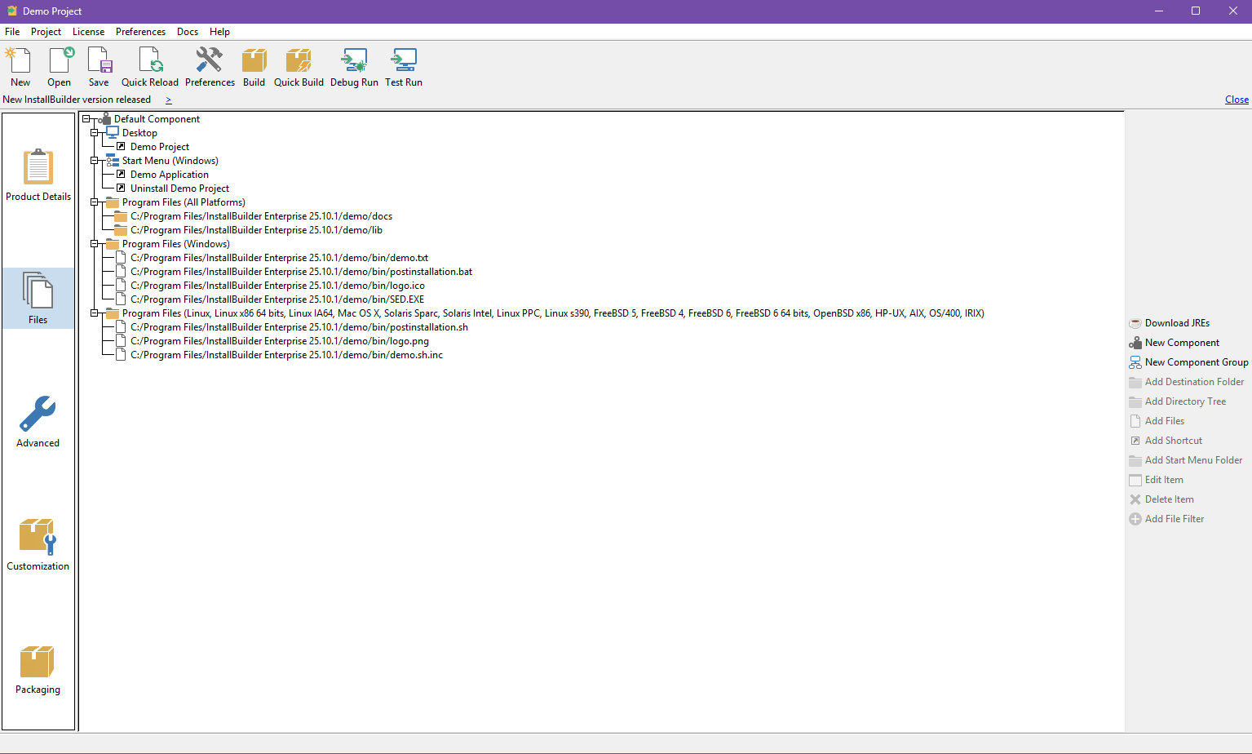Open the Product Details section
The height and width of the screenshot is (754, 1252).
[x=38, y=175]
